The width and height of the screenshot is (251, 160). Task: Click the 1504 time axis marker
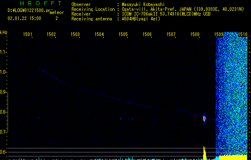[x=99, y=34]
